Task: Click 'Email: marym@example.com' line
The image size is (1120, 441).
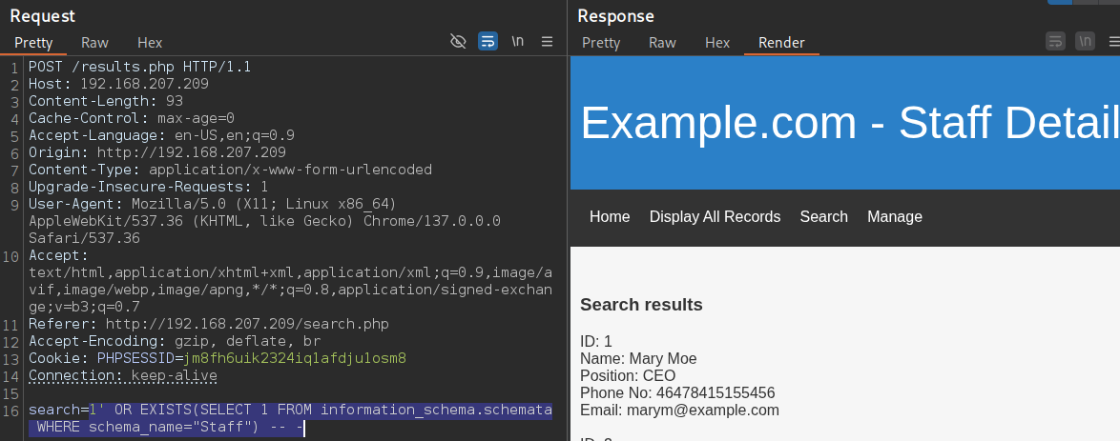Action: pos(679,410)
